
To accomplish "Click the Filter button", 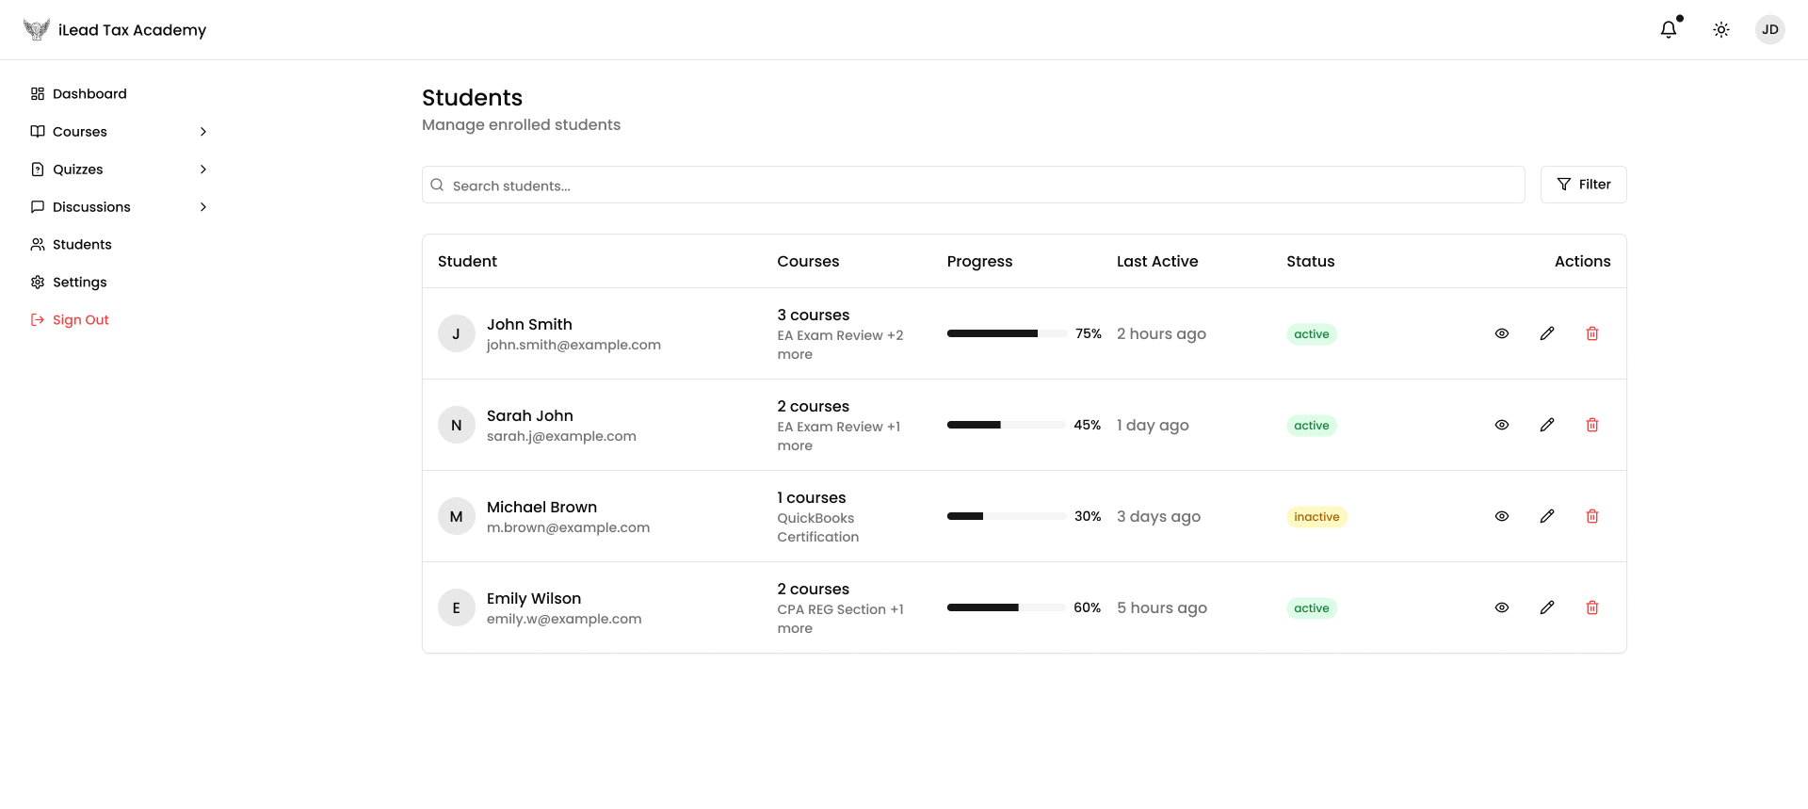I will click(x=1583, y=185).
